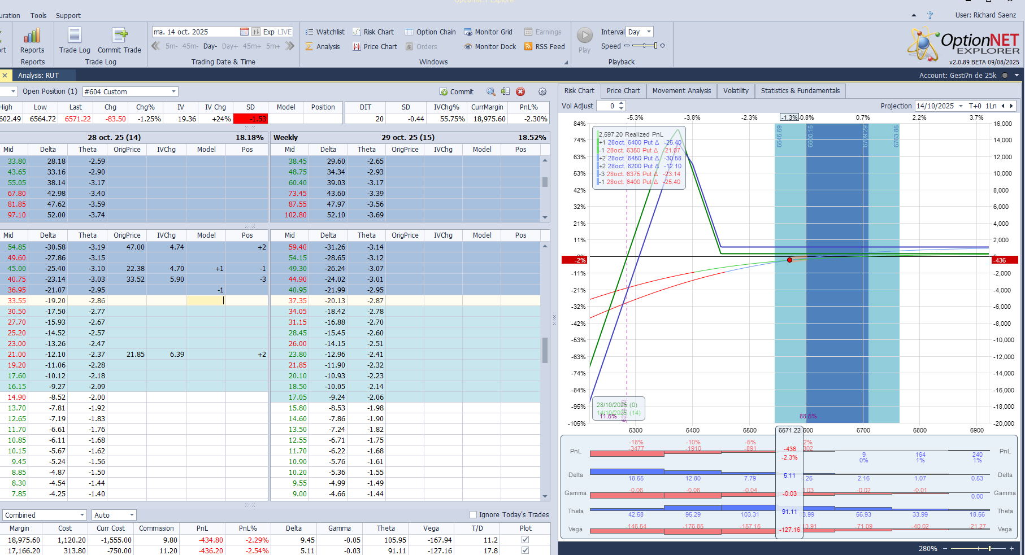Screen dimensions: 1025x555
Task: Step trading time forward with double-right arrows
Action: pos(290,46)
